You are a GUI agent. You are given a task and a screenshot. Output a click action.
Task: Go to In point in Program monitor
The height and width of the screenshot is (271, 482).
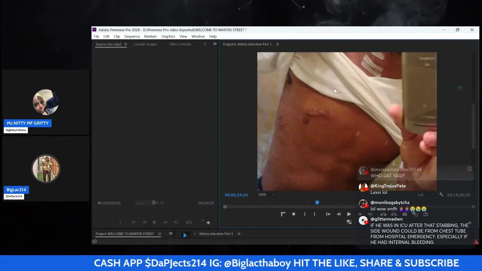pyautogui.click(x=328, y=214)
